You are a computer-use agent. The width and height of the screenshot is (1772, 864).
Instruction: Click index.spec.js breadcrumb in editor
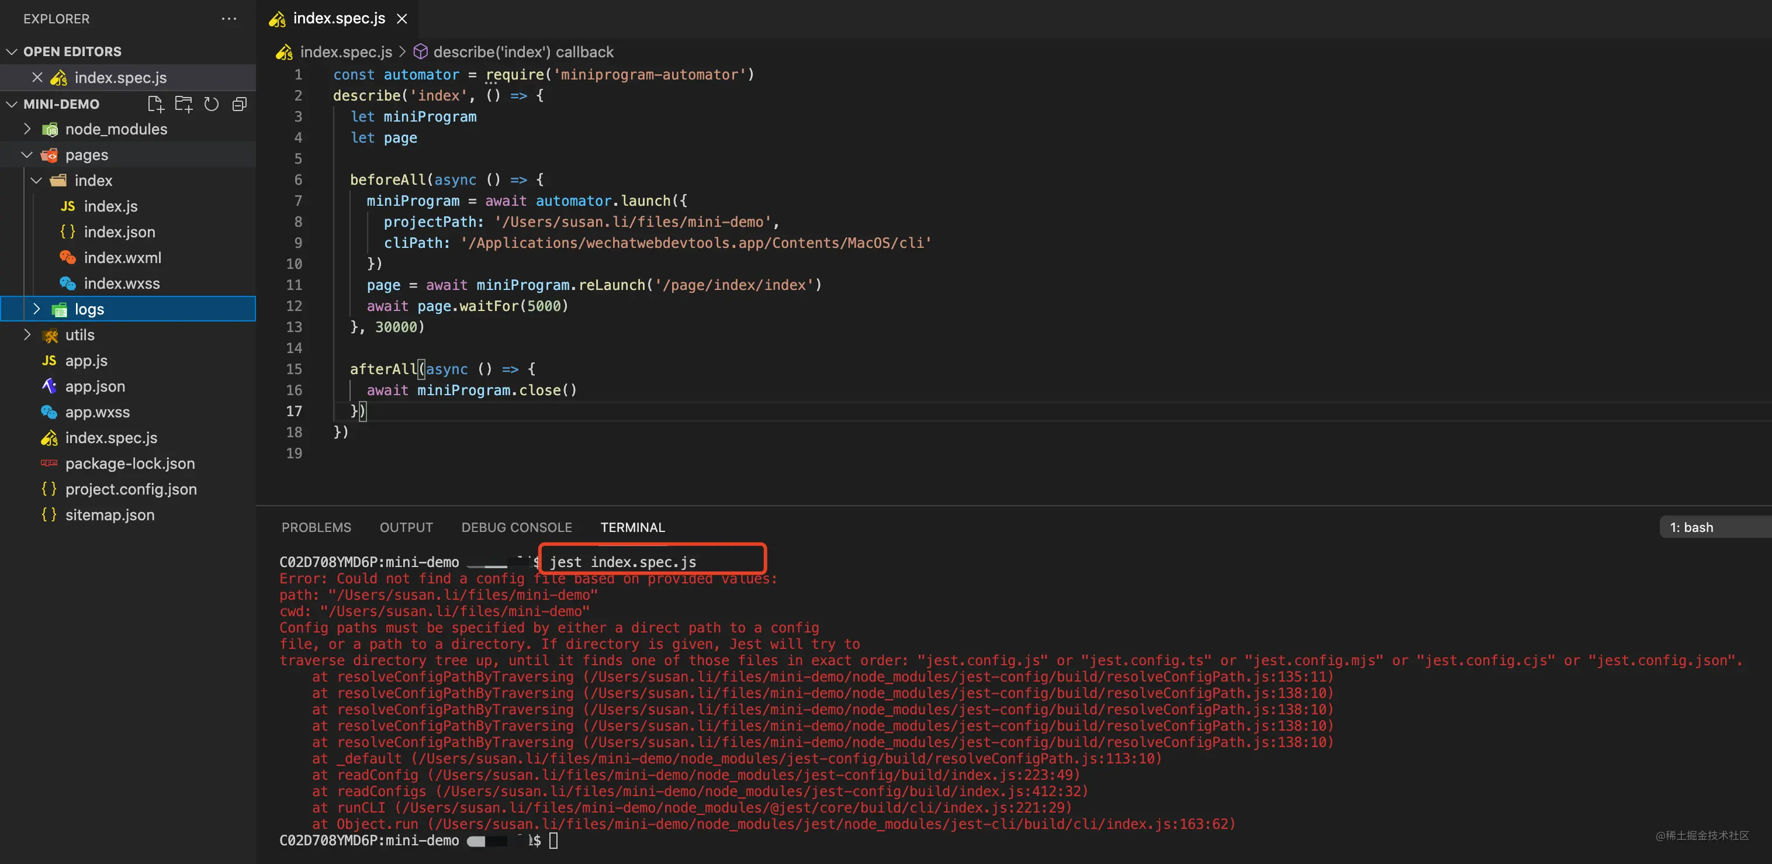345,51
